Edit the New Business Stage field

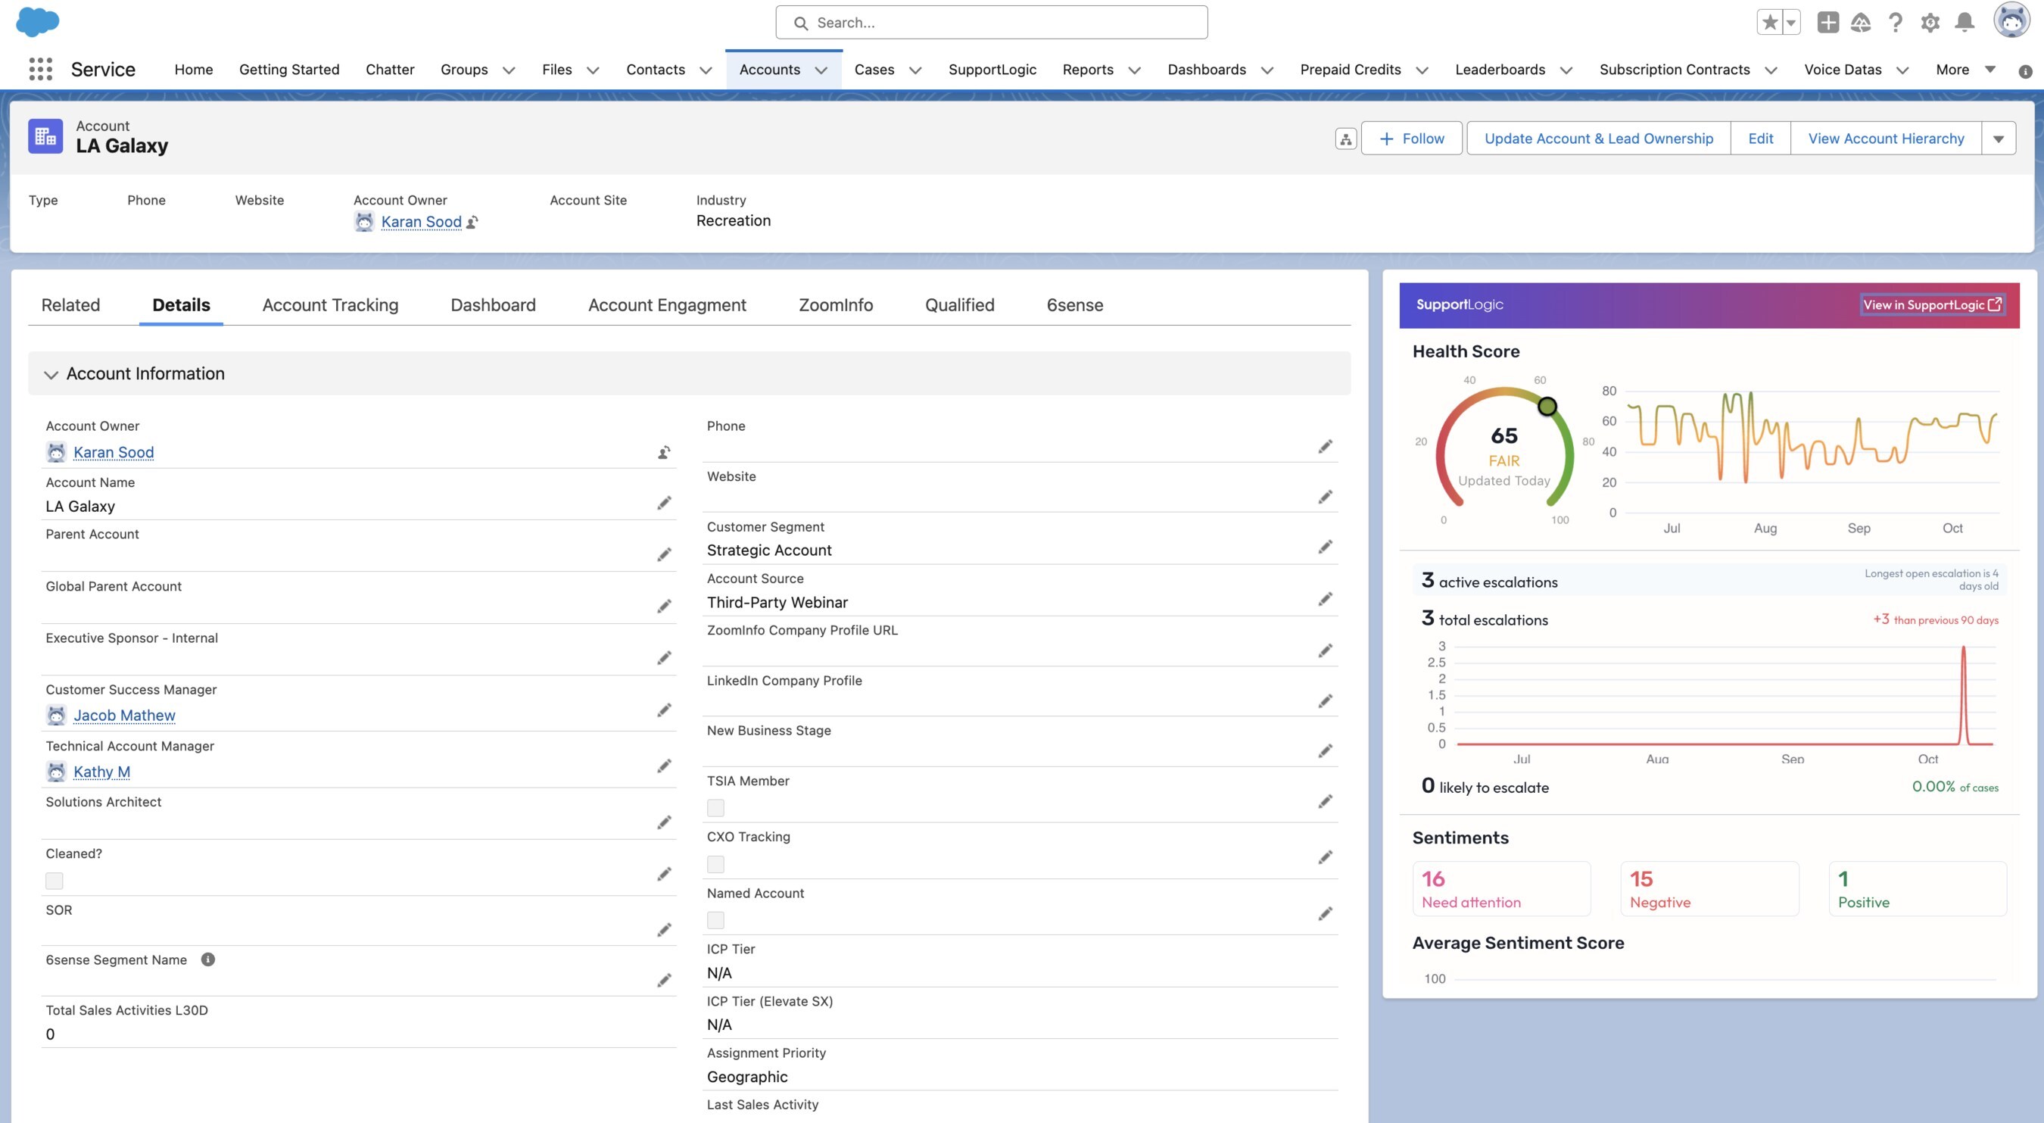click(1325, 750)
